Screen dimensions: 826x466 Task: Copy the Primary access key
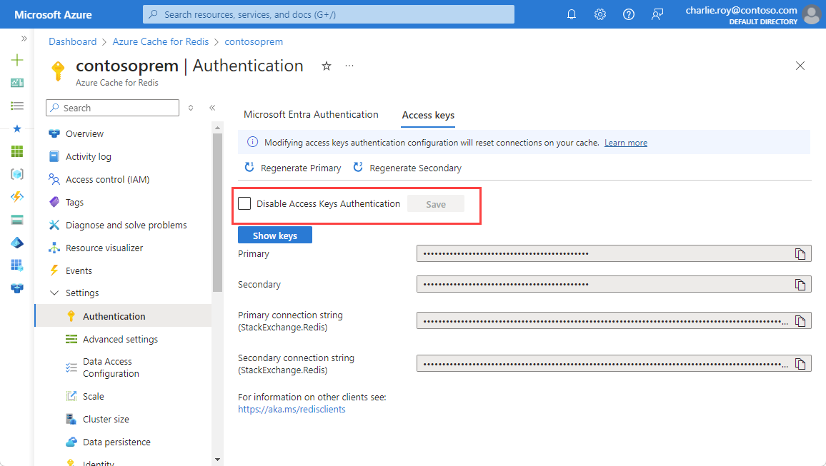point(802,253)
